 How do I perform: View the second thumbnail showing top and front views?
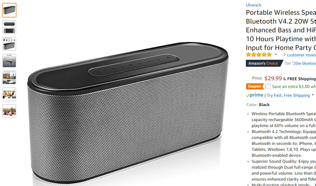pos(9,27)
